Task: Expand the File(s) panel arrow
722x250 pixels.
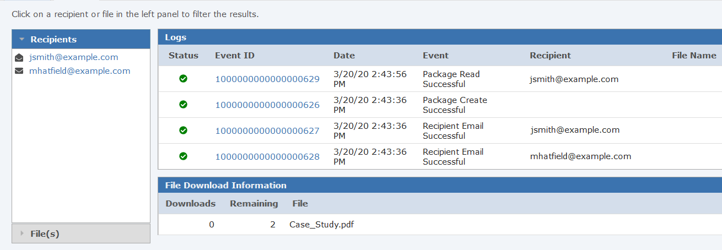Action: [x=21, y=234]
